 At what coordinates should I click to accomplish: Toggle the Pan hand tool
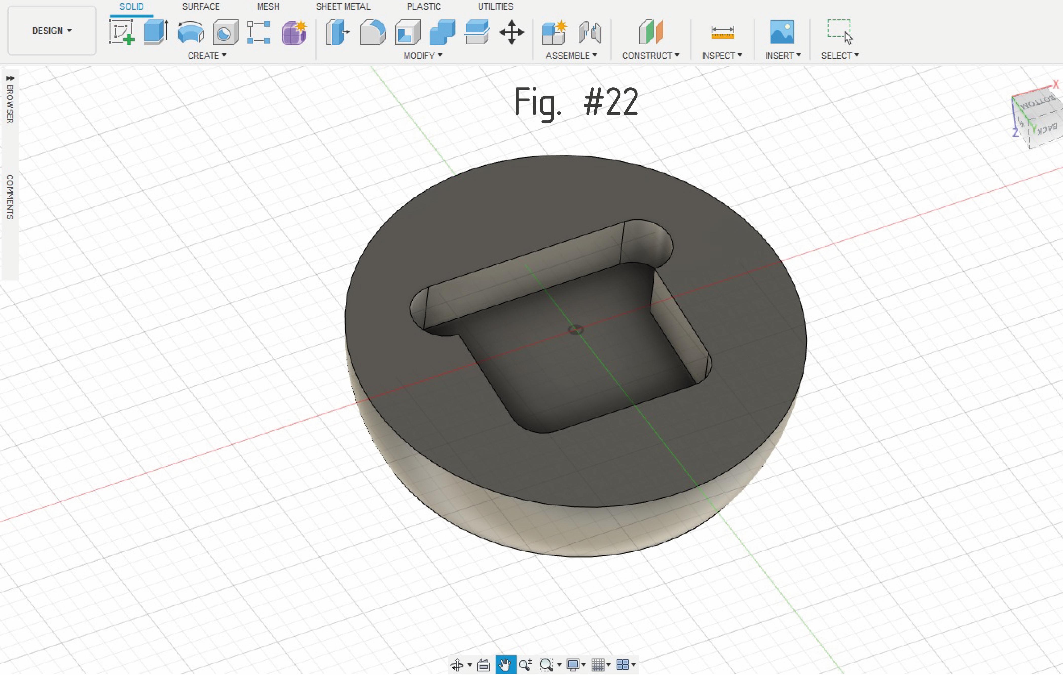[505, 664]
